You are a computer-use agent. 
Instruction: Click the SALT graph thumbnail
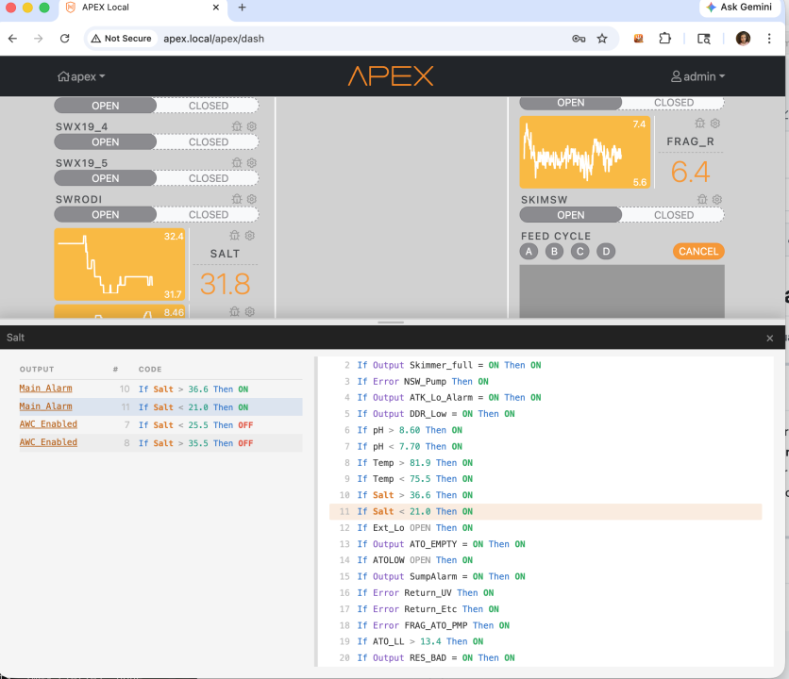click(x=119, y=264)
